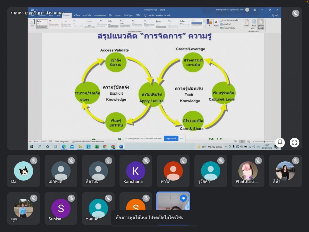Click the Word icon in the taskbar
The image size is (309, 232).
[121, 147]
